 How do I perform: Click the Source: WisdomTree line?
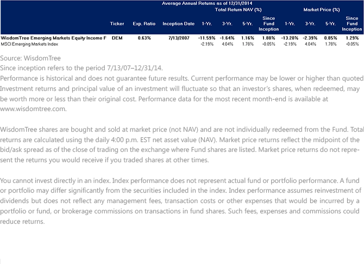click(30, 58)
